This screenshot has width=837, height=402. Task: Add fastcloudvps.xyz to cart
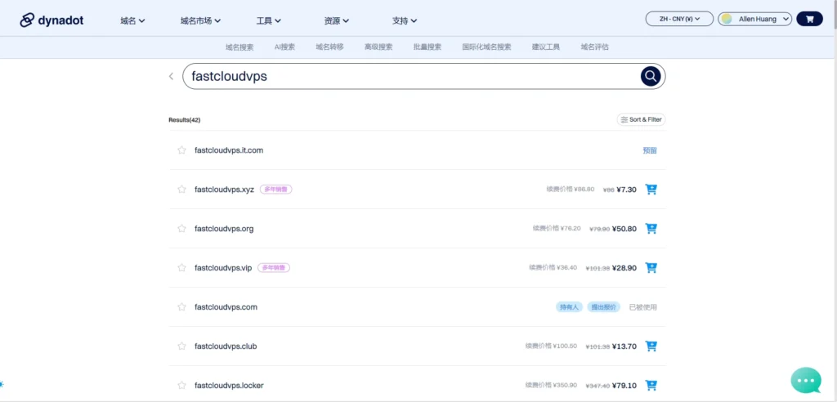click(x=651, y=190)
